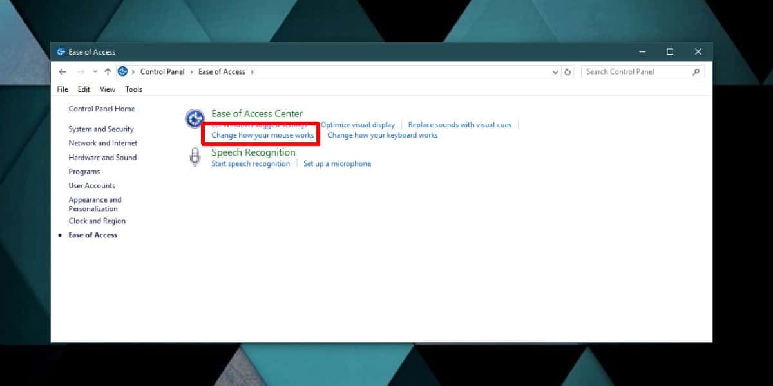Open the Edit menu
The height and width of the screenshot is (386, 773).
(84, 89)
